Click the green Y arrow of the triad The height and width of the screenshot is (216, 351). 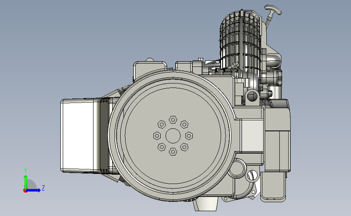pos(26,182)
